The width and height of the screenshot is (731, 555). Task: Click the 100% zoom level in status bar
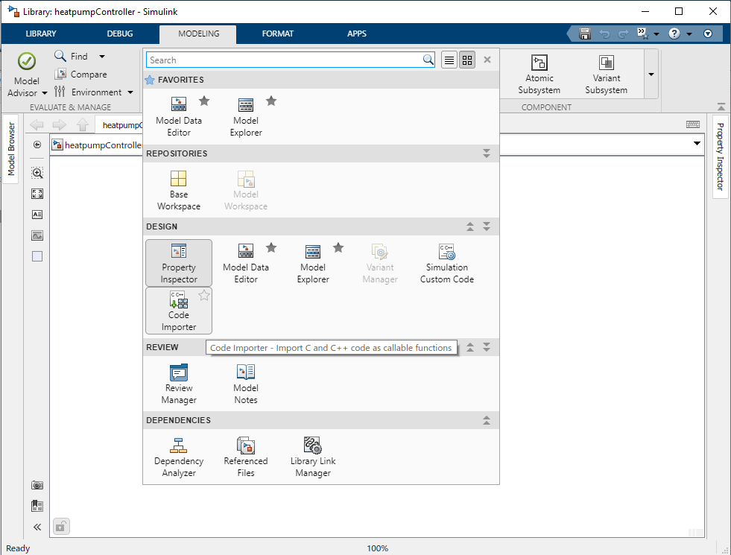[377, 548]
